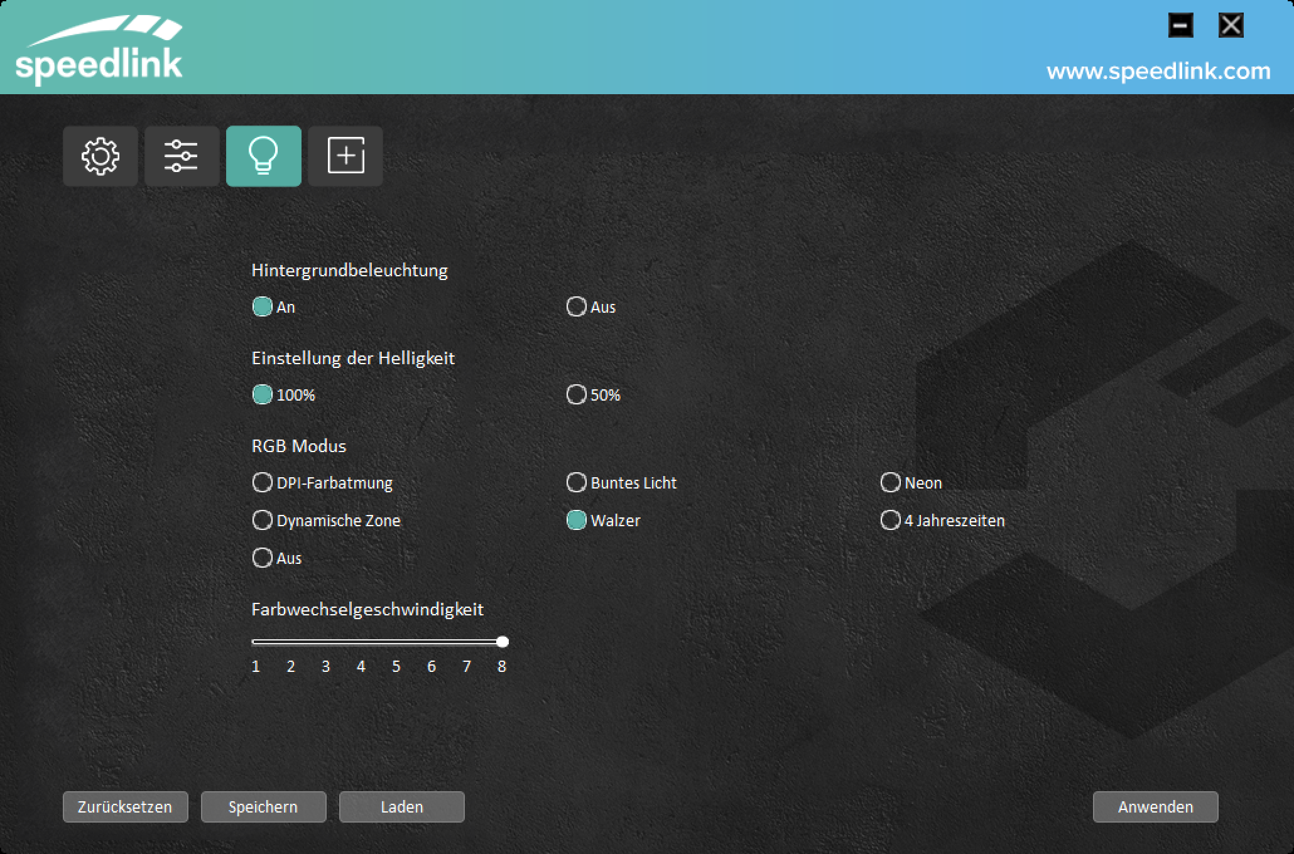Set RGB Modus to Aus

[x=263, y=558]
